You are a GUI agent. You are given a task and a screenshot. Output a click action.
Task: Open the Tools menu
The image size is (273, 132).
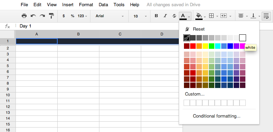119,5
